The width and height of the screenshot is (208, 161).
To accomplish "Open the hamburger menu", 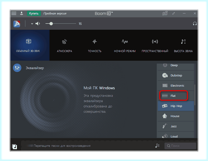I will coord(14,14).
